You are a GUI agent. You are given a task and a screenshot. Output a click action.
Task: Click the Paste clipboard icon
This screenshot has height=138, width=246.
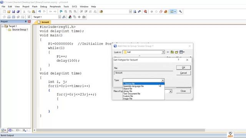tap(33, 11)
